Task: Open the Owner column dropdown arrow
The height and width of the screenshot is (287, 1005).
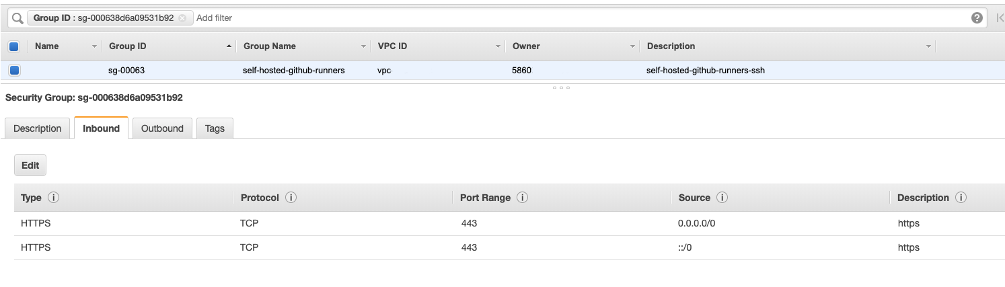Action: (632, 46)
